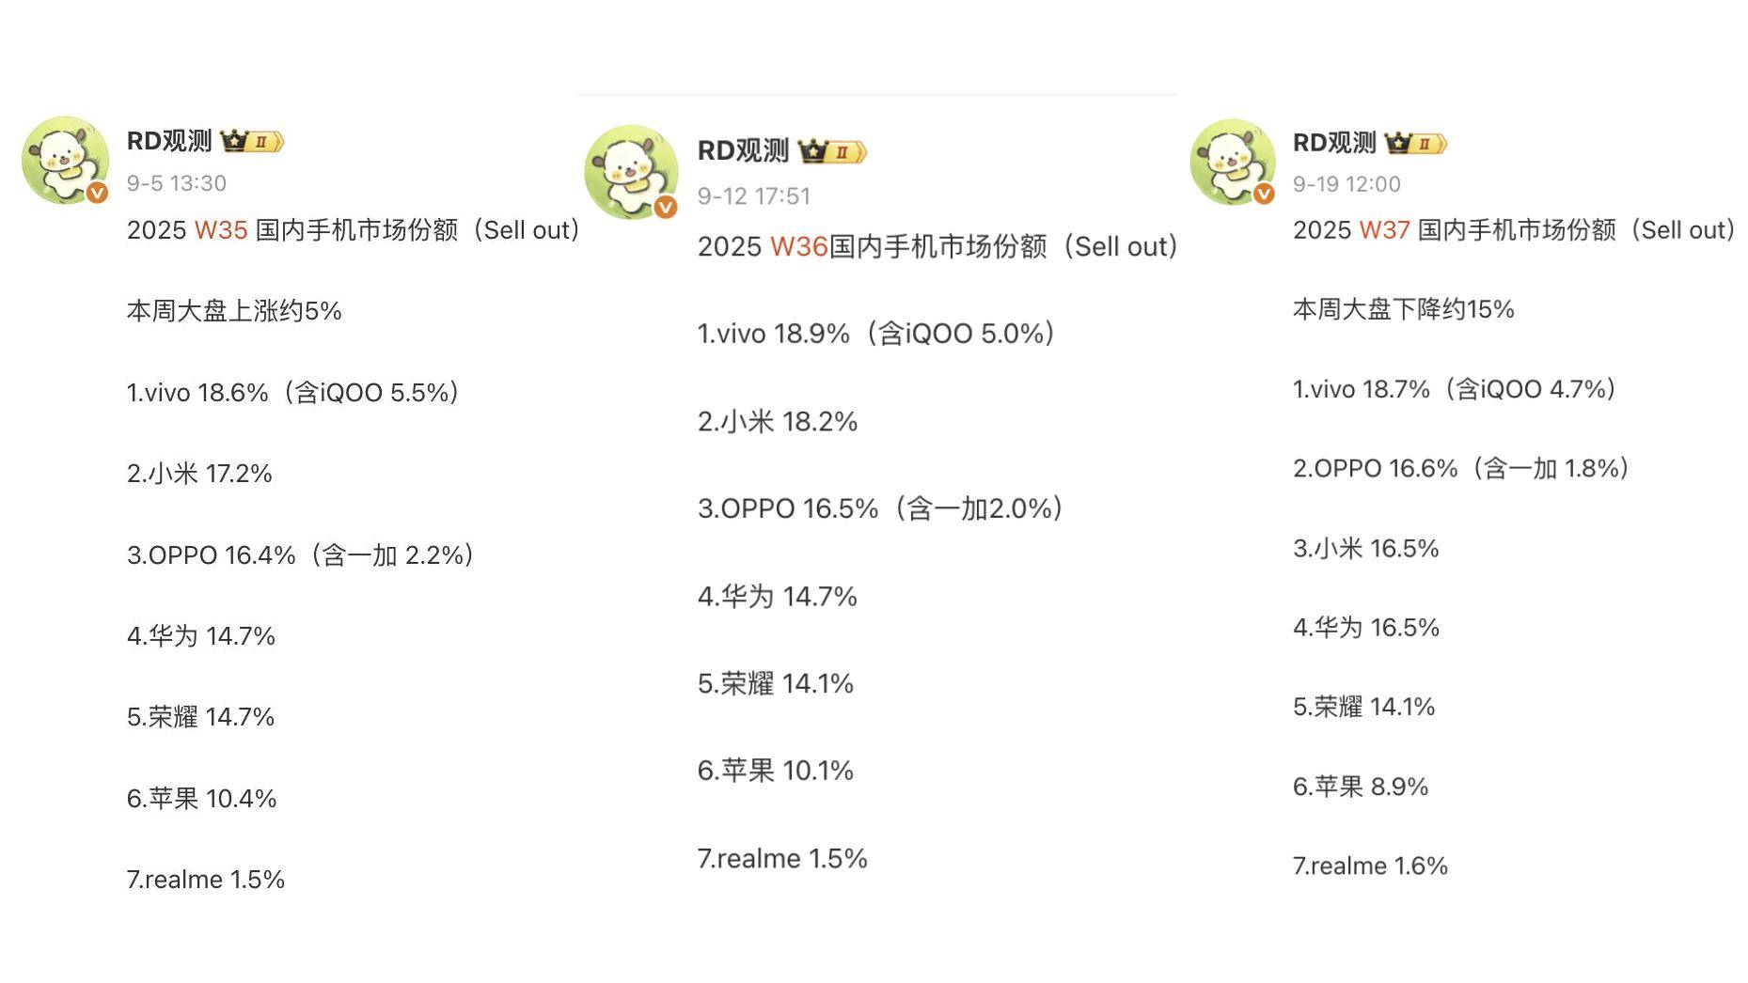
Task: Click the orange W35 text
Action: (x=221, y=230)
